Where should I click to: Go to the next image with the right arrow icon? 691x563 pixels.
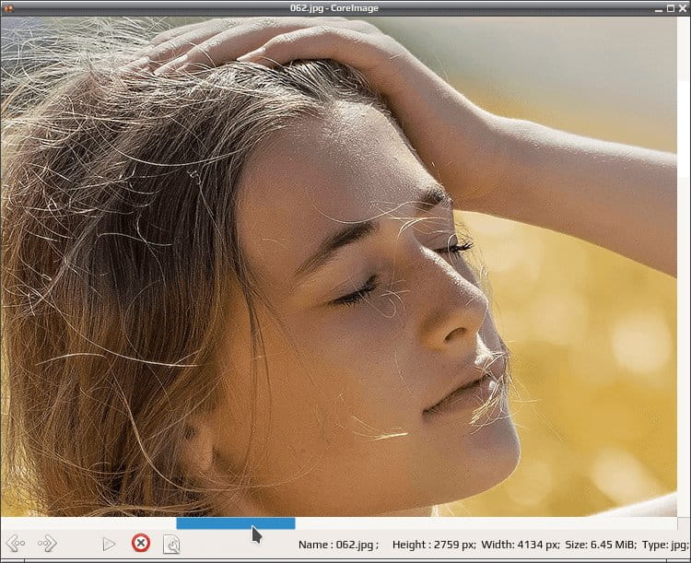click(x=48, y=543)
